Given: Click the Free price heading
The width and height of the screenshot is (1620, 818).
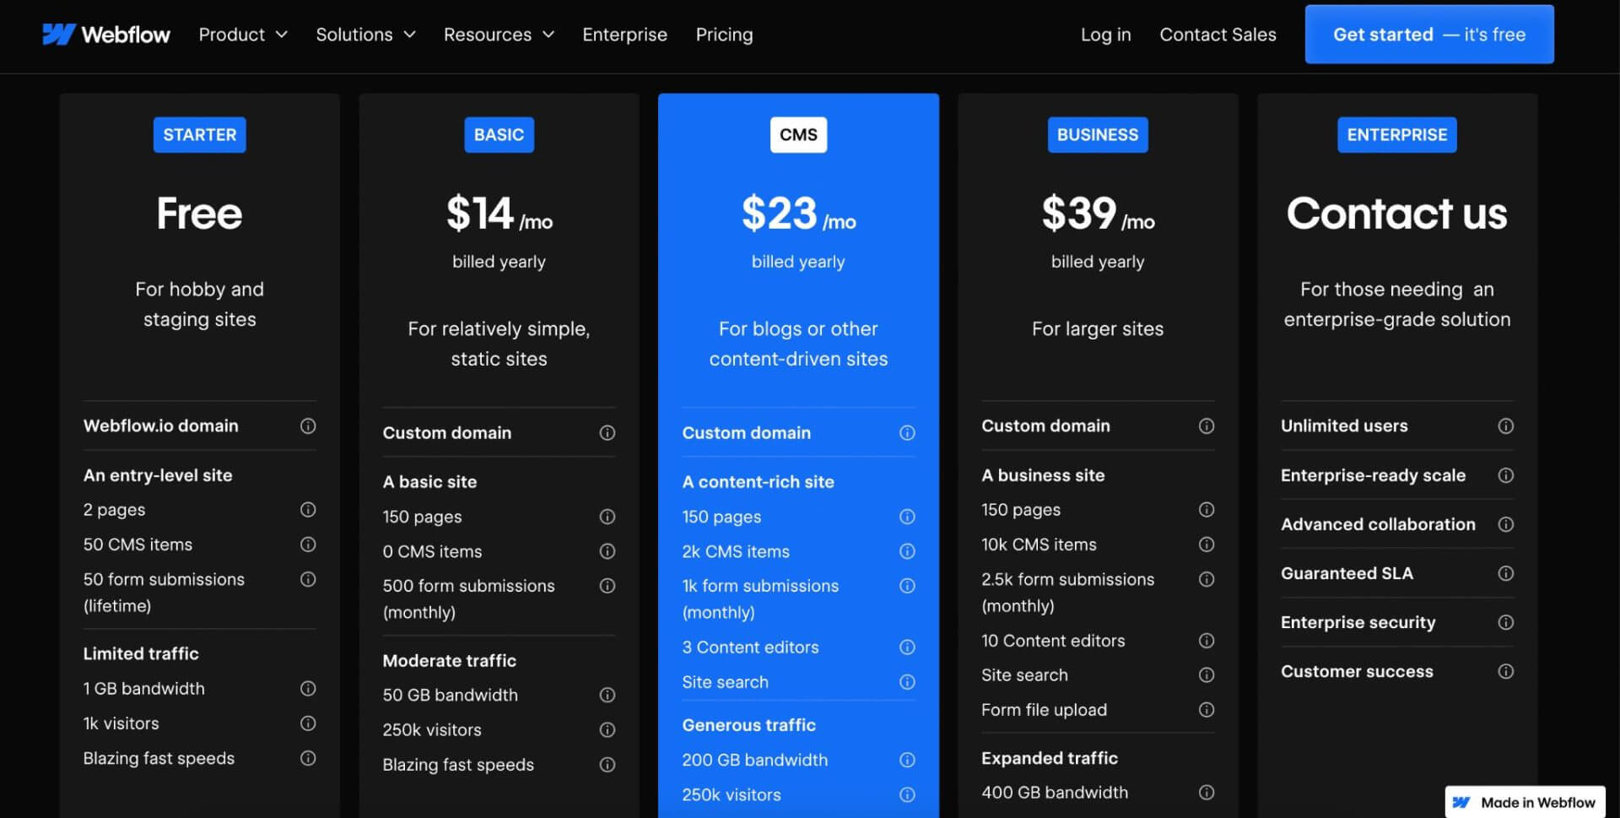Looking at the screenshot, I should [x=200, y=214].
